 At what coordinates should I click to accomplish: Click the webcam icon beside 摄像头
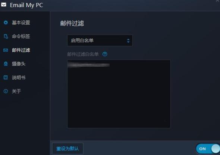pos(6,64)
